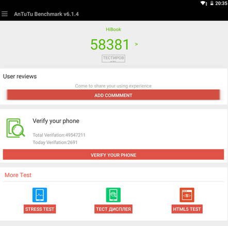This screenshot has width=228, height=226.
Task: Tap the 58381 benchmark score
Action: point(110,44)
